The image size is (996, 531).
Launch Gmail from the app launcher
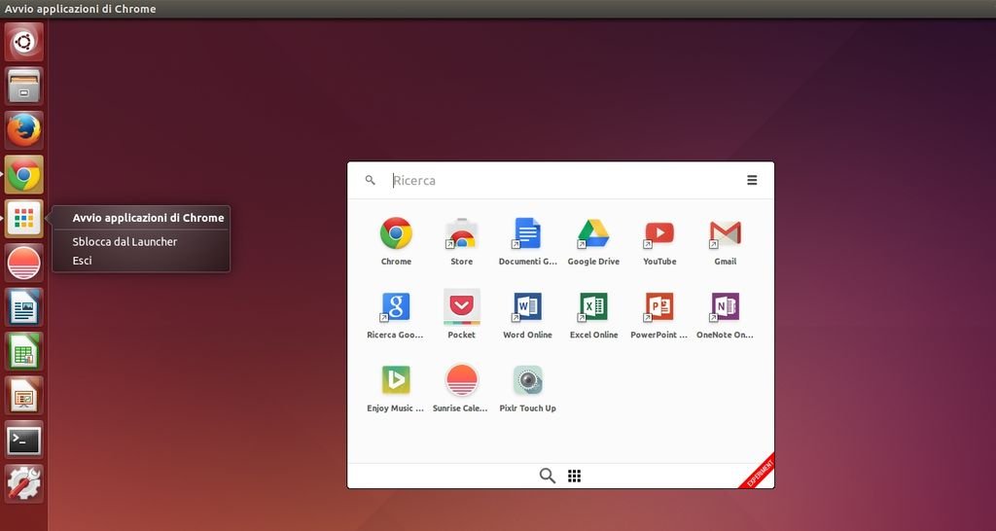(x=725, y=234)
